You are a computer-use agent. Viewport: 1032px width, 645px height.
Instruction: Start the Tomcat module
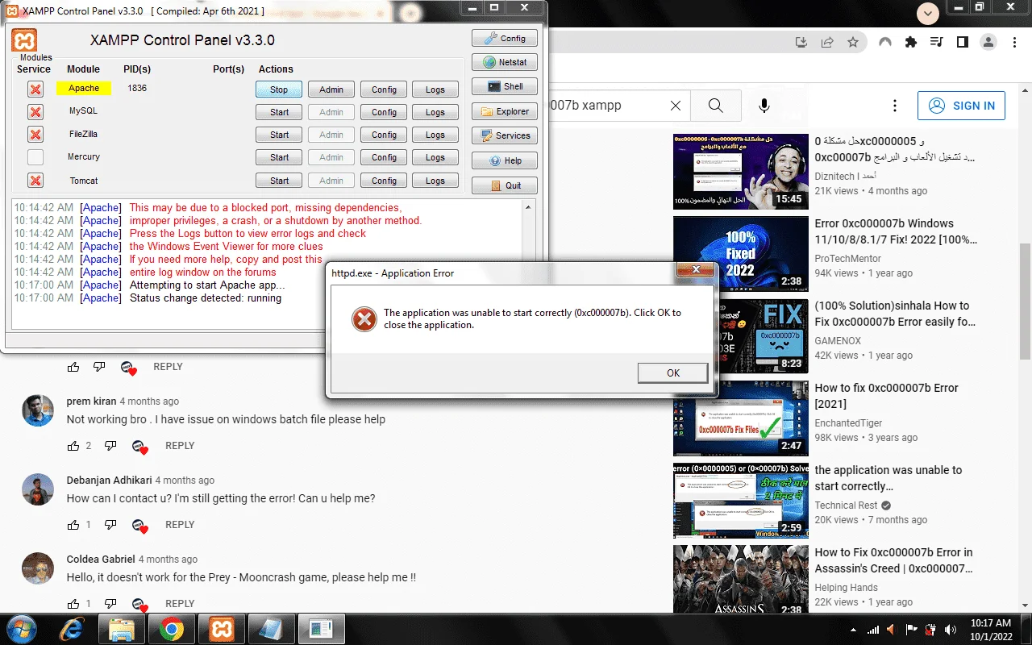tap(279, 181)
